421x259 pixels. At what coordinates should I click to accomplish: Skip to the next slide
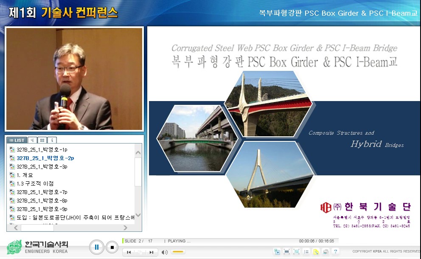pyautogui.click(x=151, y=252)
